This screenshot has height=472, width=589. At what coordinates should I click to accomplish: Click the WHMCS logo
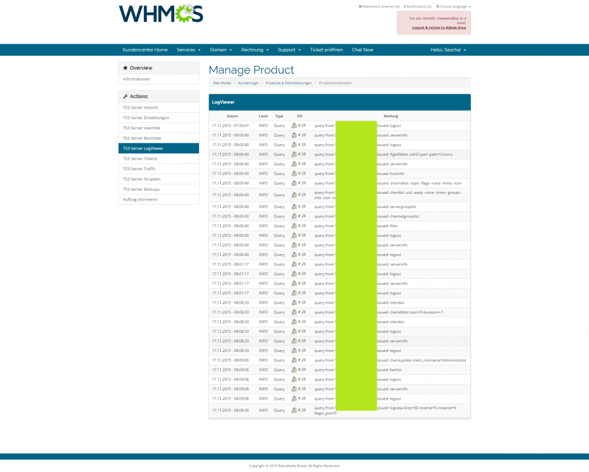click(x=161, y=14)
